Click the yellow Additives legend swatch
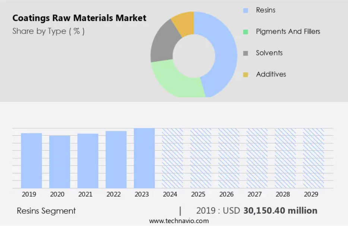This screenshot has width=348, height=226. point(246,75)
